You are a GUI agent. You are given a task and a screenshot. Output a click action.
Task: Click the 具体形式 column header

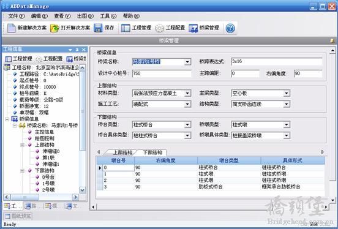[x=293, y=160]
